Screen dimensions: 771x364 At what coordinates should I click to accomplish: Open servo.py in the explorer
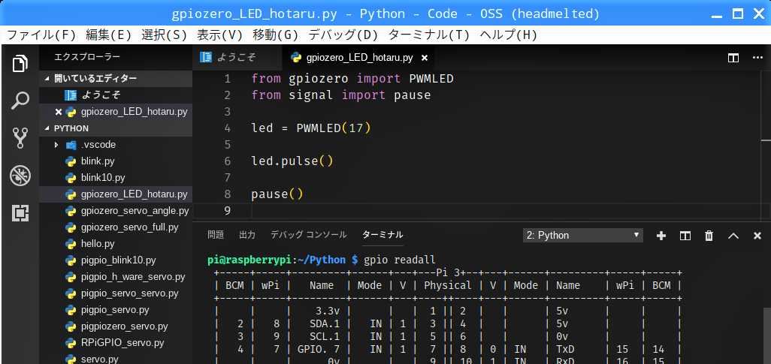pos(116,358)
